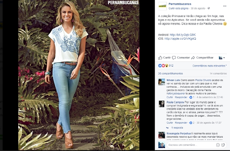The width and height of the screenshot is (230, 151).
Task: Open the profile selector dropdown for commenting
Action: (222, 58)
